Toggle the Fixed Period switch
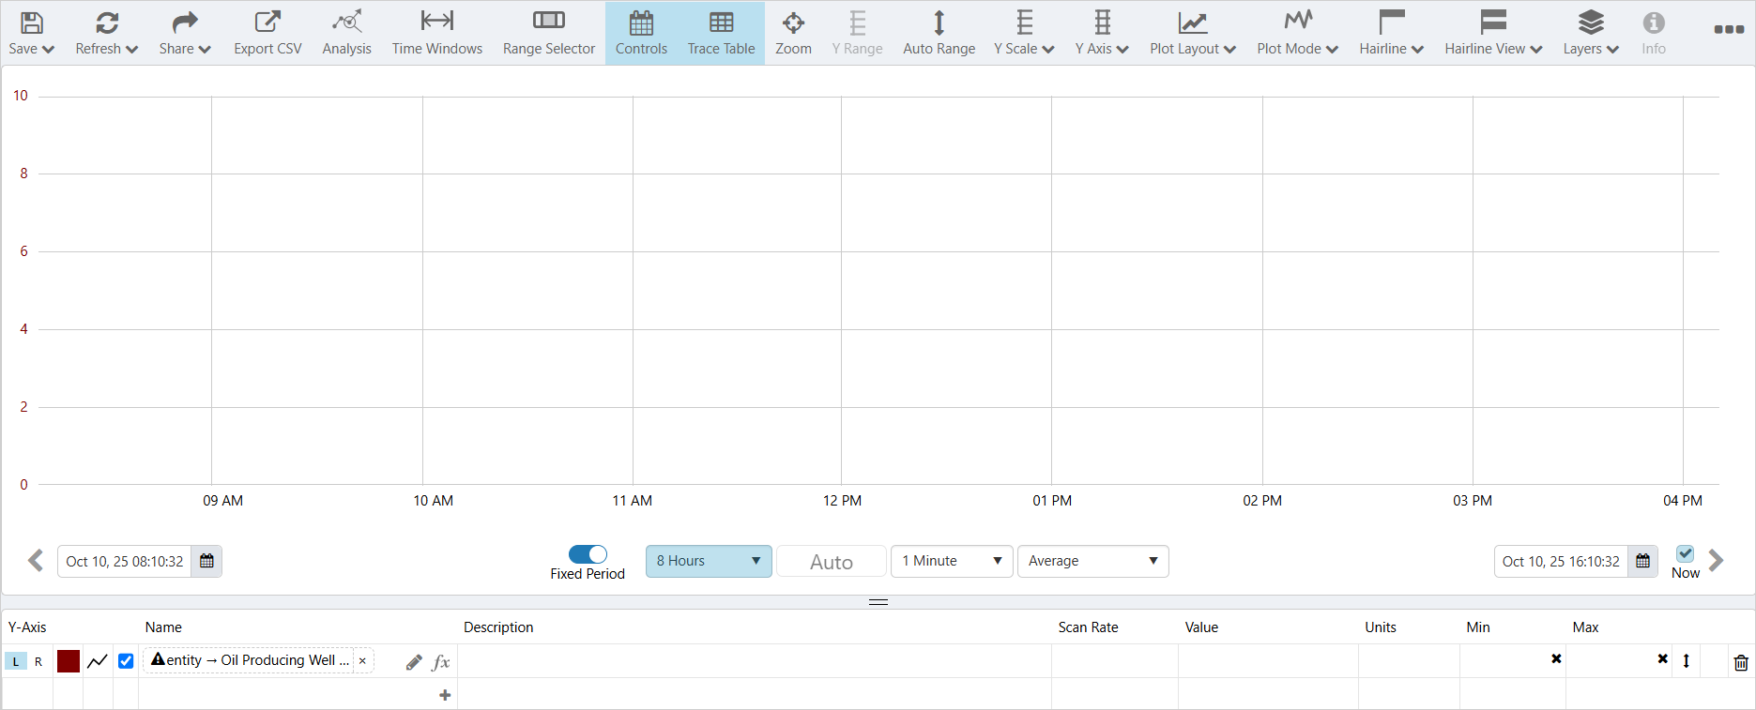The height and width of the screenshot is (710, 1756). [x=588, y=554]
